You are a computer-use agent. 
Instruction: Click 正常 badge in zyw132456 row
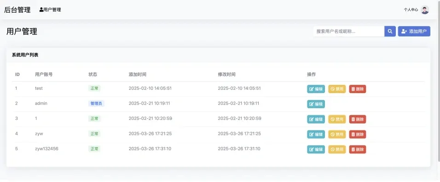pyautogui.click(x=94, y=149)
